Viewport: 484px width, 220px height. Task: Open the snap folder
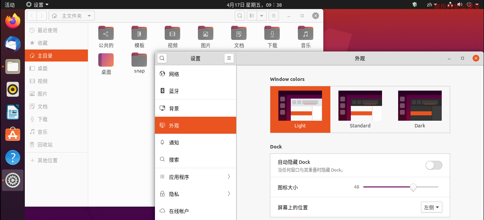tap(139, 63)
